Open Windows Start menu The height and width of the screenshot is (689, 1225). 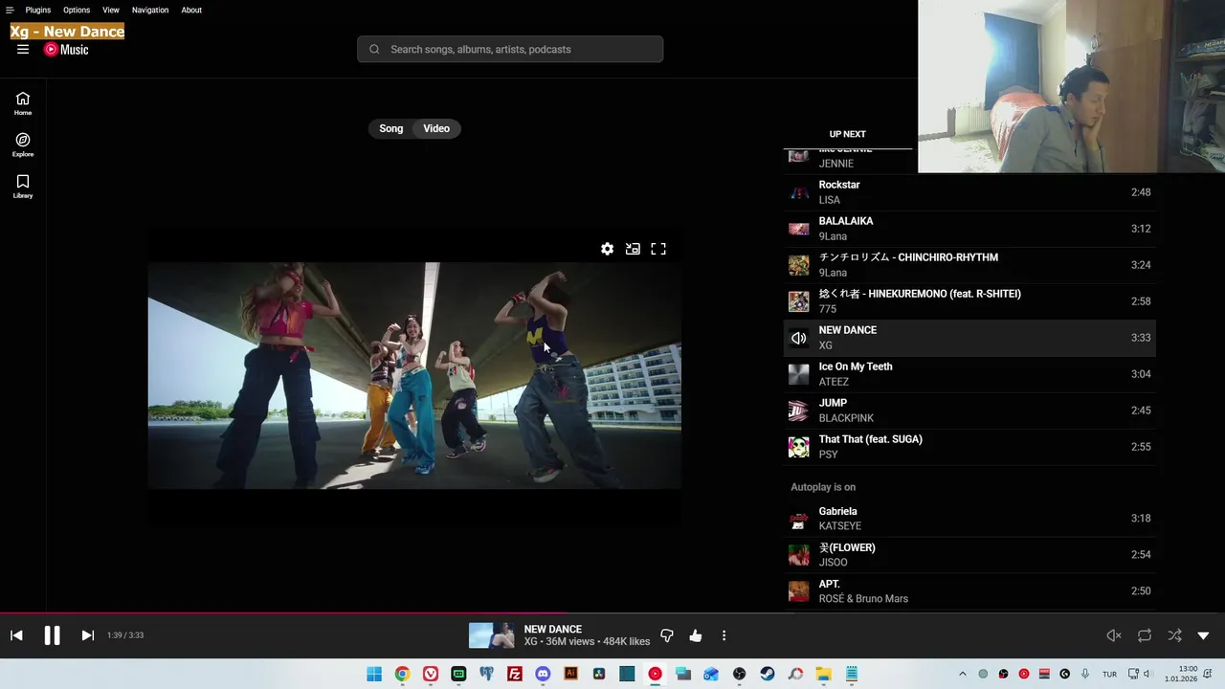(x=374, y=674)
